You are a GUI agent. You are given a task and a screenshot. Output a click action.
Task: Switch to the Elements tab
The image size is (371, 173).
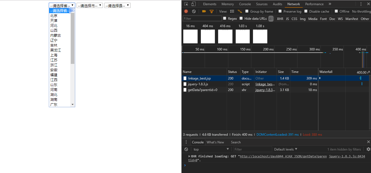pyautogui.click(x=210, y=4)
